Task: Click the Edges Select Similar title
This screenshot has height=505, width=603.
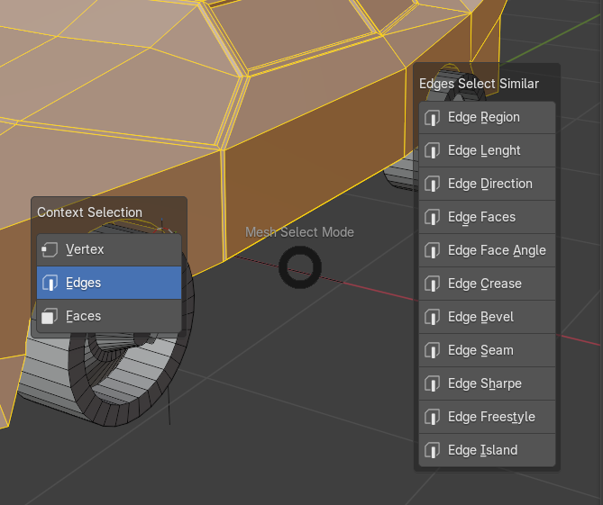Action: tap(480, 84)
